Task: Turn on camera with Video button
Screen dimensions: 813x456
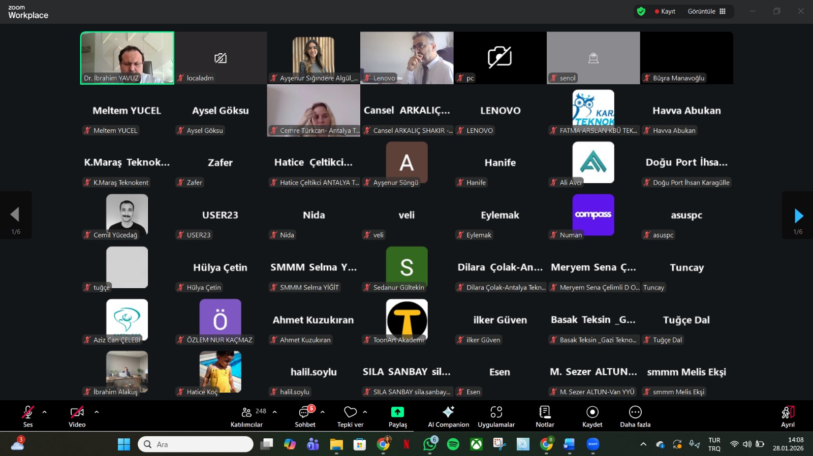Action: point(77,416)
